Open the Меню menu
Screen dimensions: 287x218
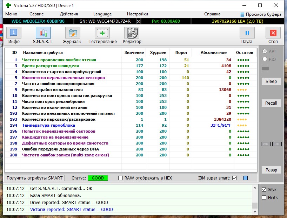[x=11, y=14]
